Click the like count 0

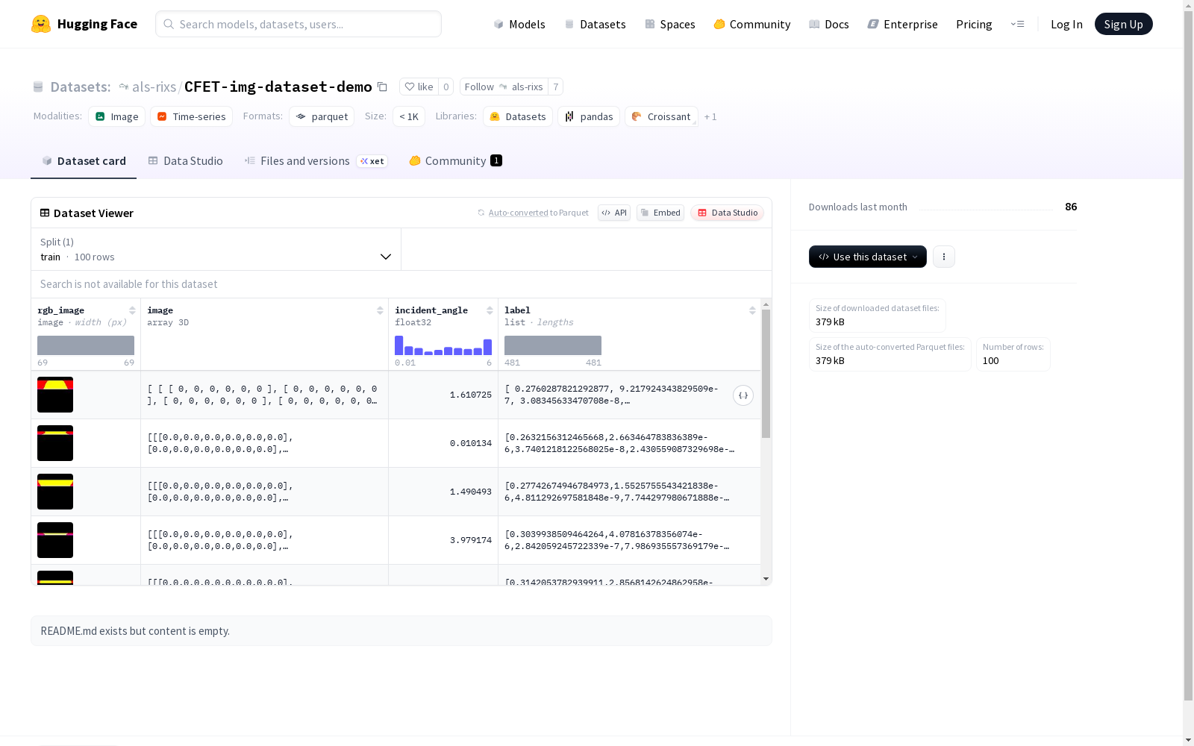446,87
